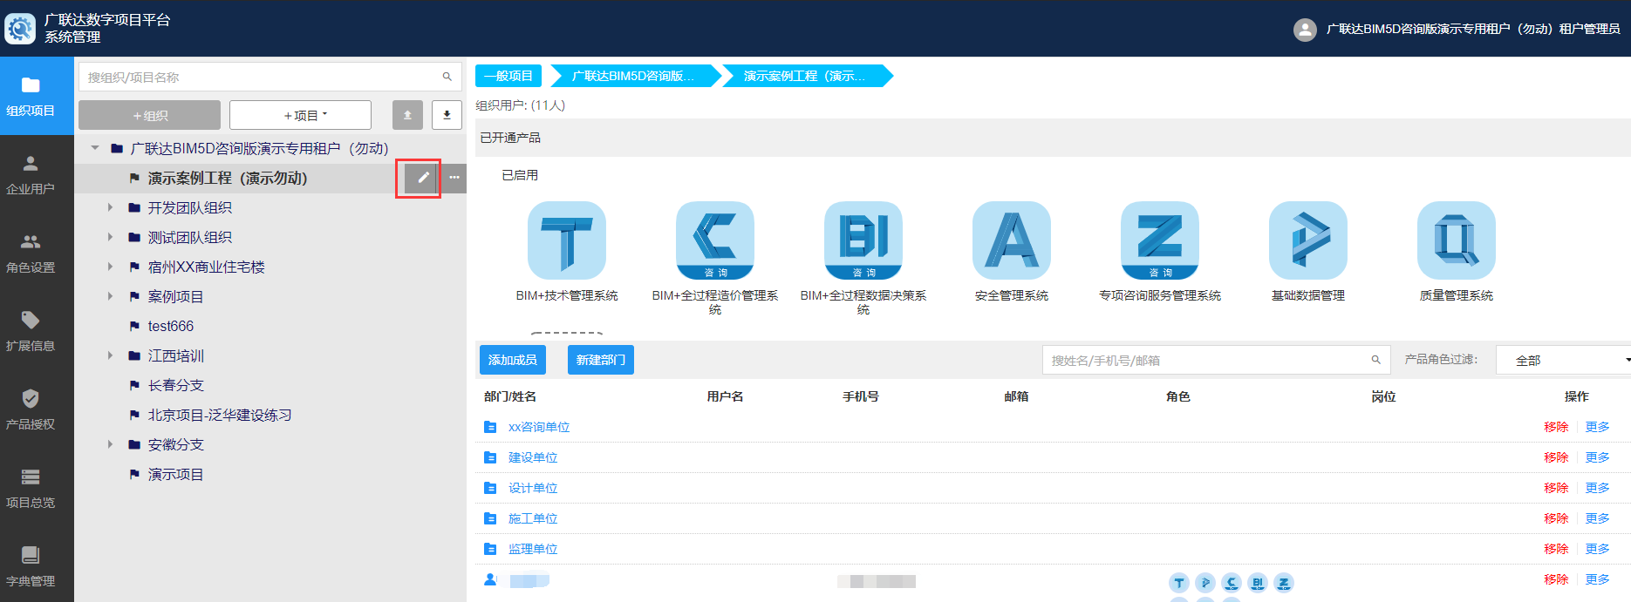Open the 企业用户 sidebar section
Image resolution: width=1631 pixels, height=602 pixels.
point(31,174)
